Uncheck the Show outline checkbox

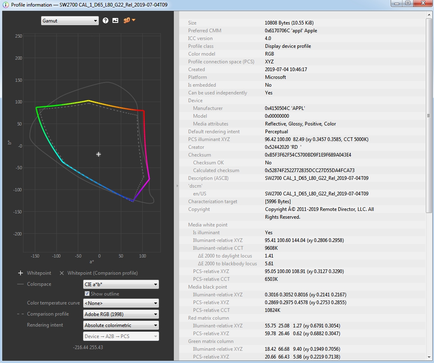click(87, 294)
